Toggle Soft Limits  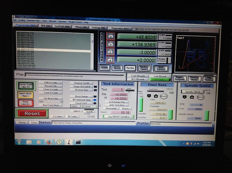161,68
